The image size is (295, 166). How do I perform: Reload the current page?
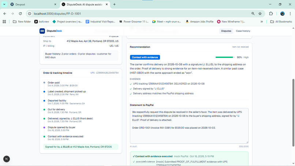pos(20,14)
